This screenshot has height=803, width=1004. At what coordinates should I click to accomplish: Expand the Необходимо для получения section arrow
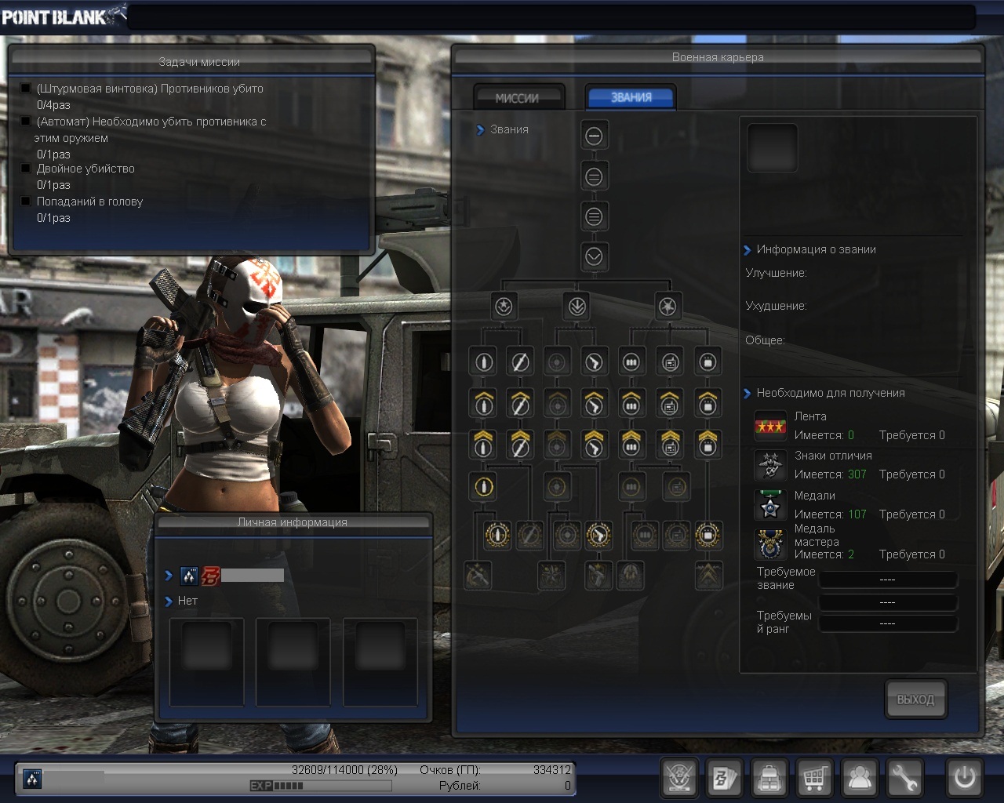(747, 394)
